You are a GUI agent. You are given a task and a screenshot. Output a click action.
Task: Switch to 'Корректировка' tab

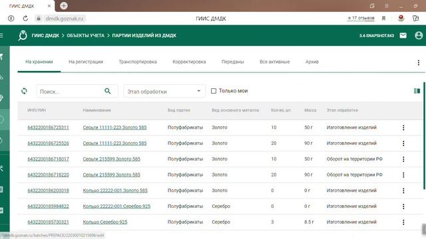(x=189, y=62)
